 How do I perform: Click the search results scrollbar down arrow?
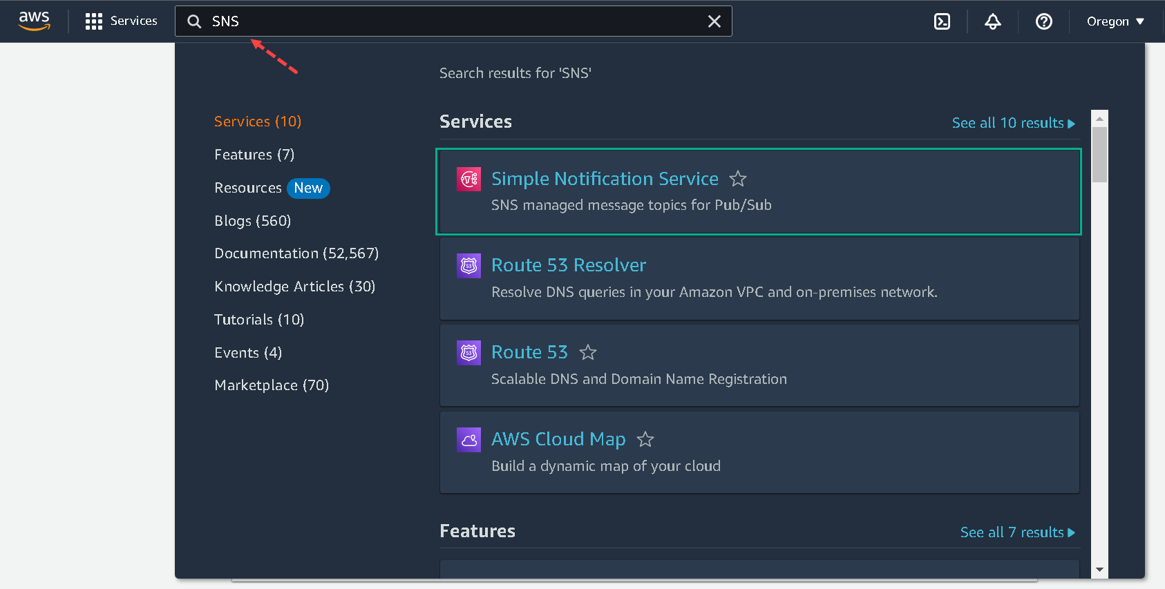click(x=1099, y=570)
